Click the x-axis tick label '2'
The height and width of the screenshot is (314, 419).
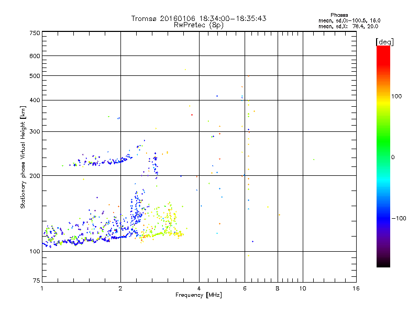[x=120, y=288]
